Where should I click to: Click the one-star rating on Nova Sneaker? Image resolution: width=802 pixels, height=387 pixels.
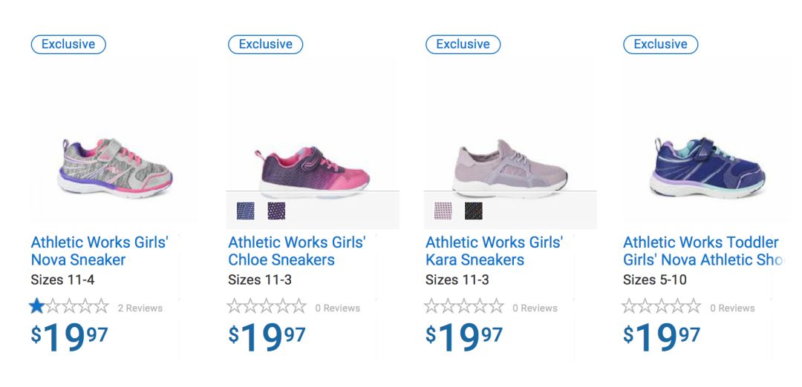click(x=69, y=307)
